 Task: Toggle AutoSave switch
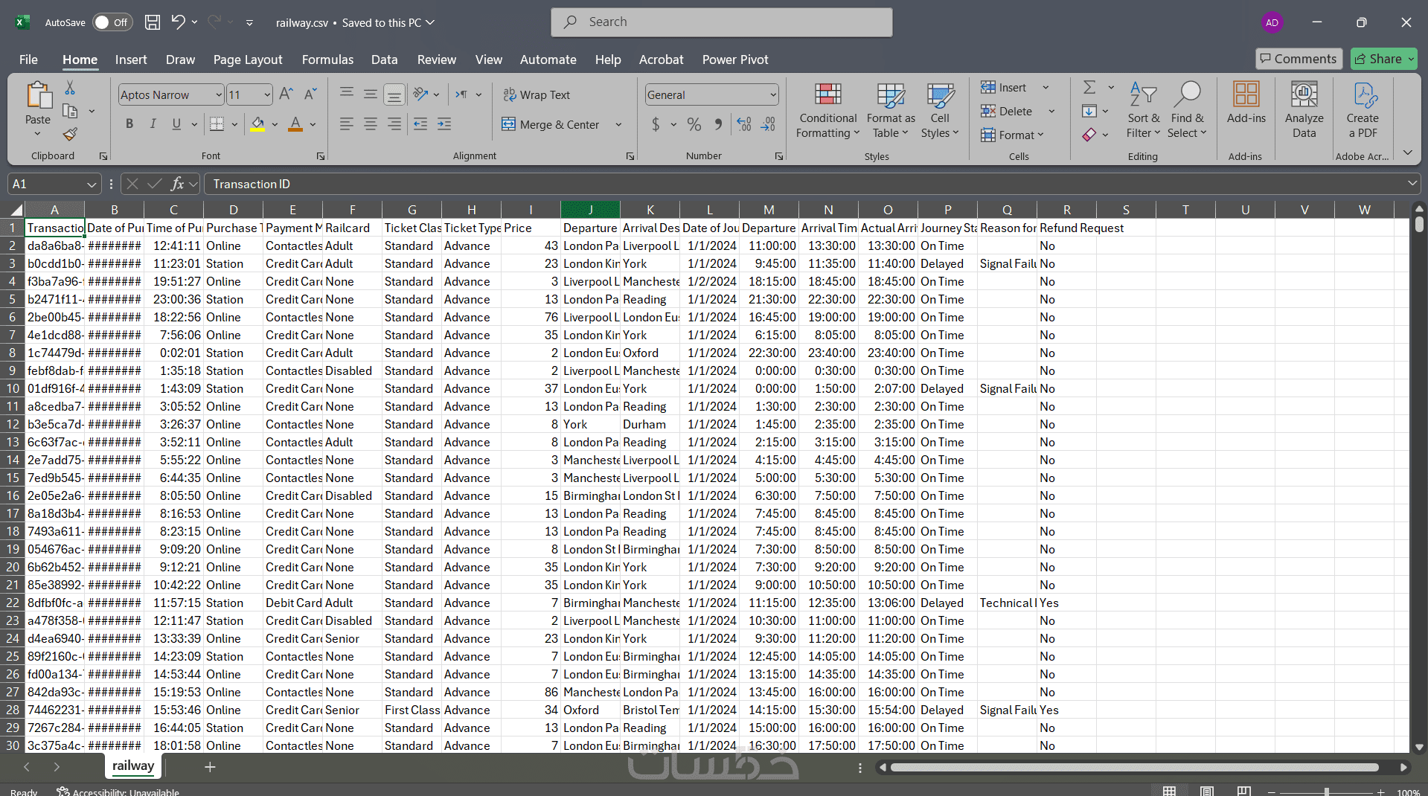112,22
